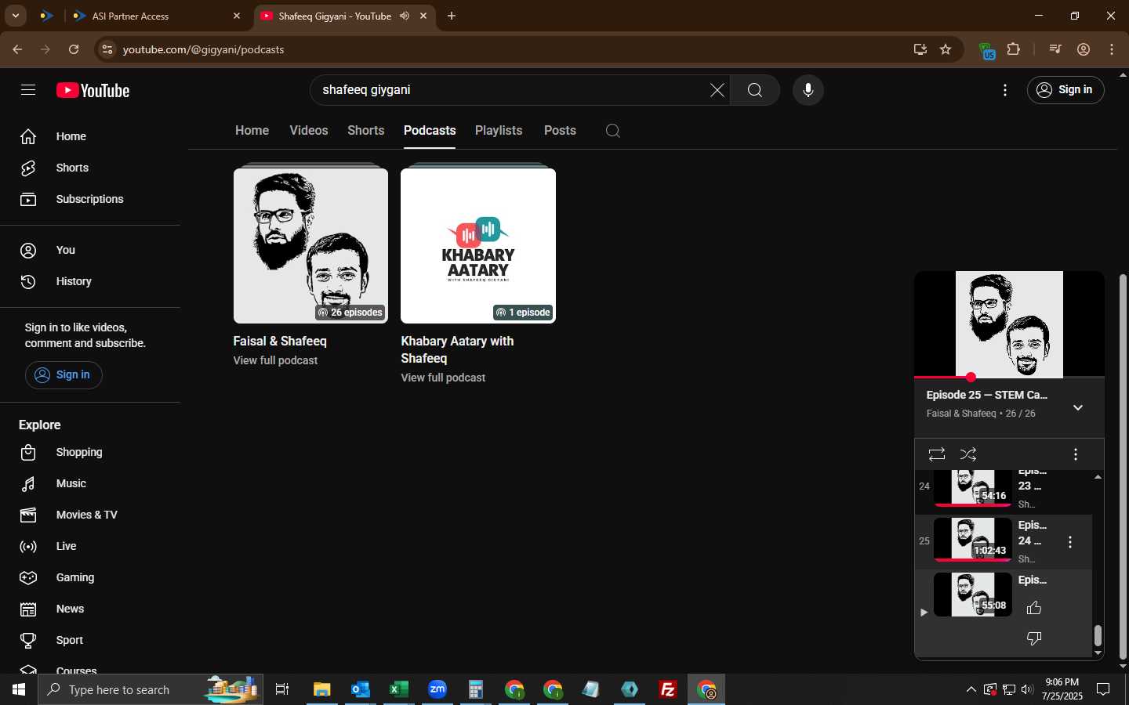Open View full podcast under Khabary Aatary
Image resolution: width=1129 pixels, height=705 pixels.
coord(443,378)
